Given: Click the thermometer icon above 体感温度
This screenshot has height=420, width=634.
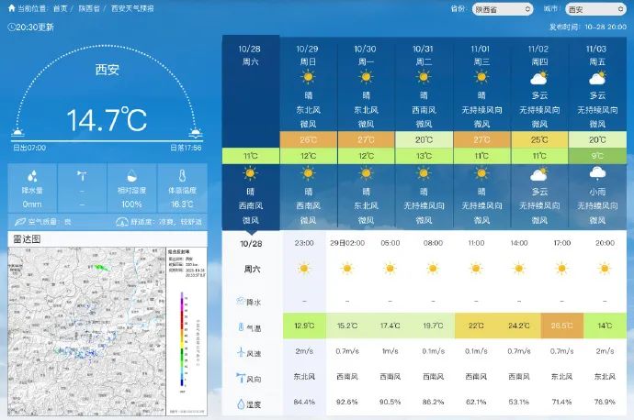Looking at the screenshot, I should (x=182, y=176).
